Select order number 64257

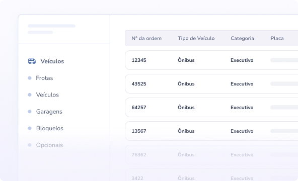point(139,108)
